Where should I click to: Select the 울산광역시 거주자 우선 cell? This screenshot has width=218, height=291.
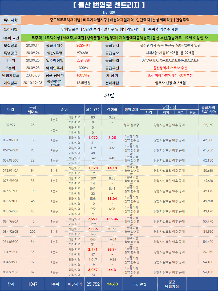170,68
